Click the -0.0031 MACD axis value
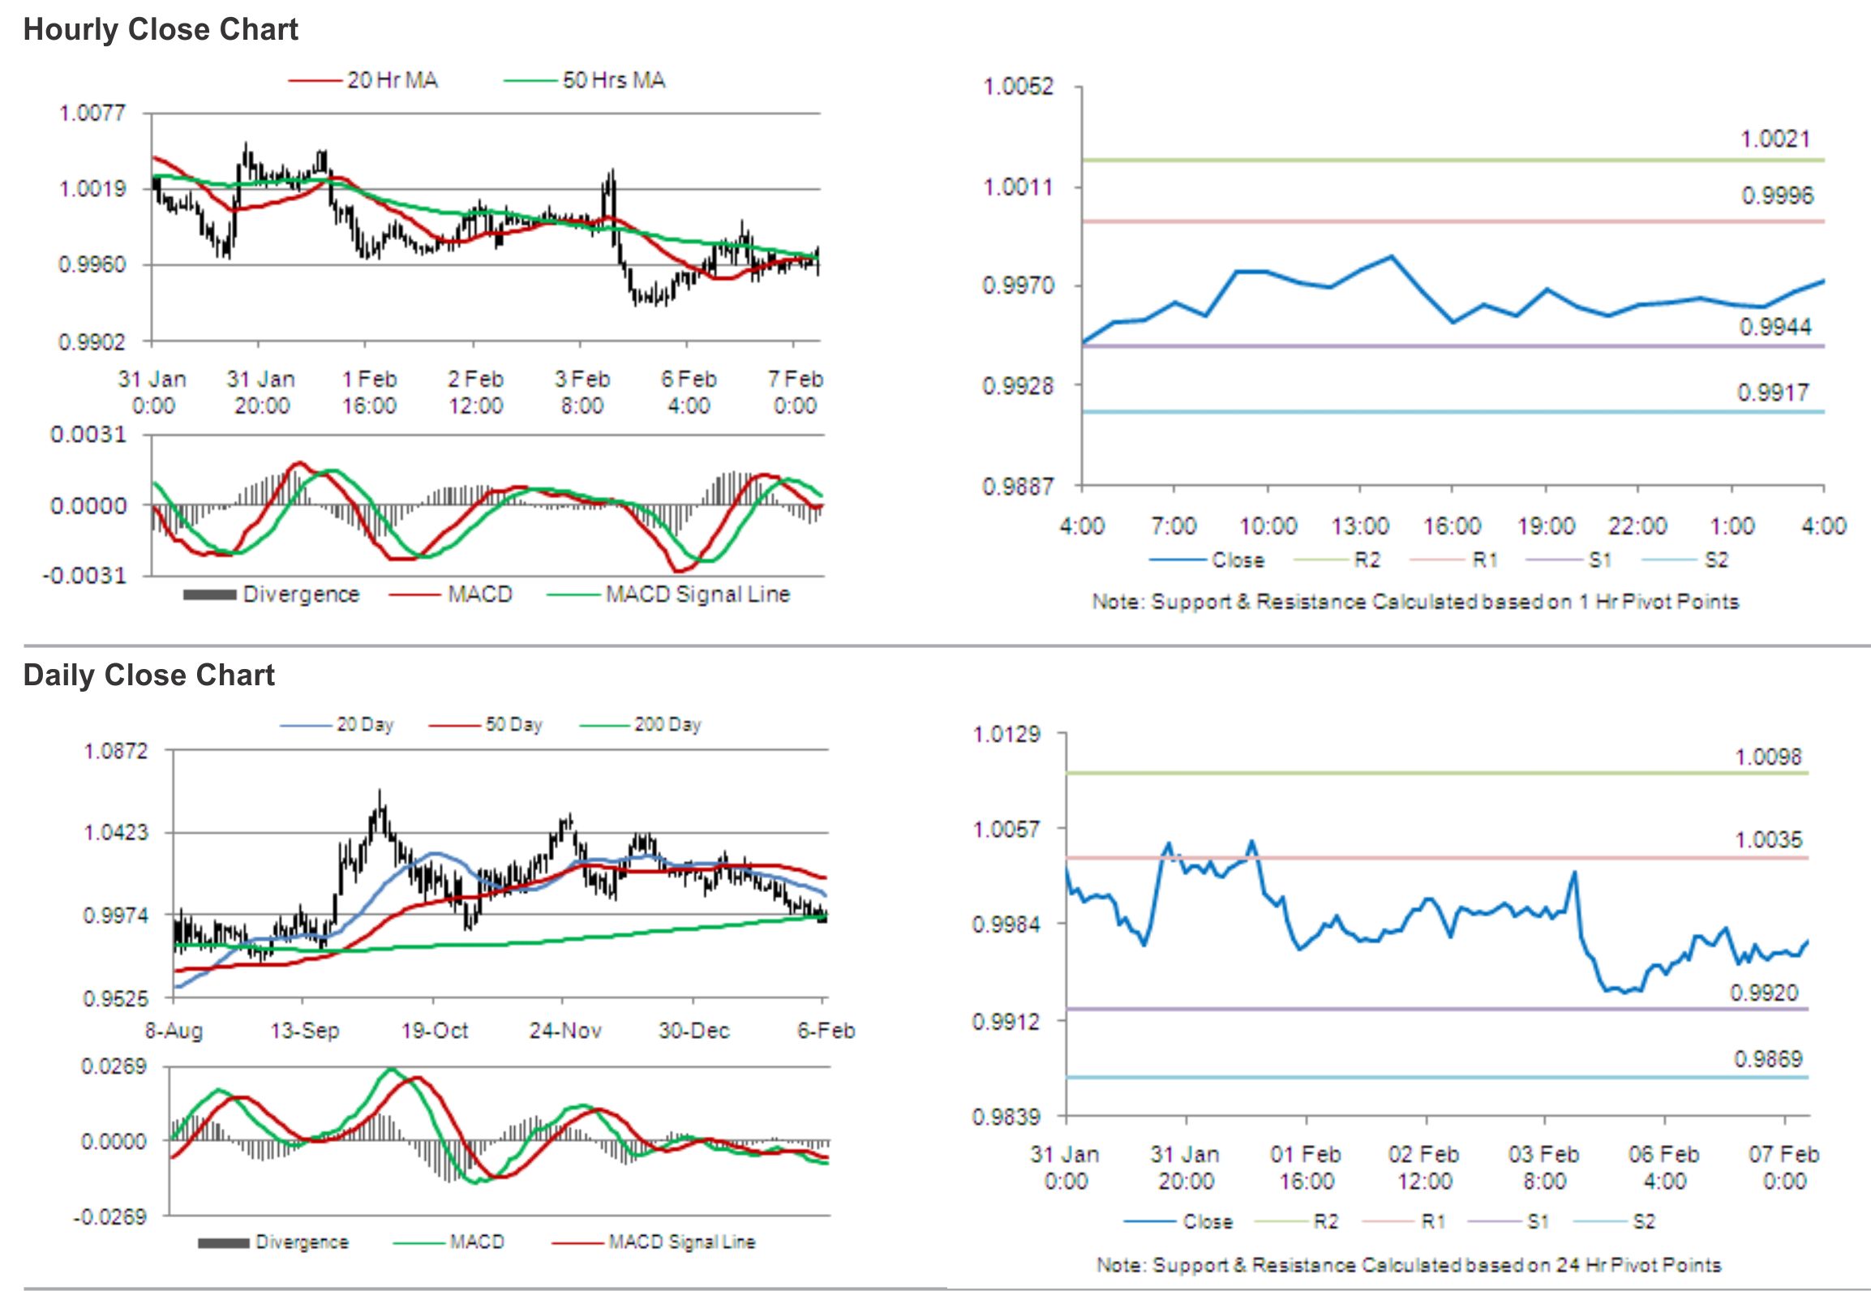Screen dimensions: 1871x1291 pos(84,576)
